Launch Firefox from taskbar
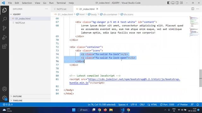Image resolution: width=202 pixels, height=113 pixels. pyautogui.click(x=105, y=110)
